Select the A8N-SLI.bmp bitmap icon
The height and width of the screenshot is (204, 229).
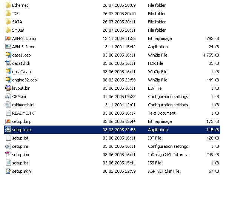[x=8, y=38]
